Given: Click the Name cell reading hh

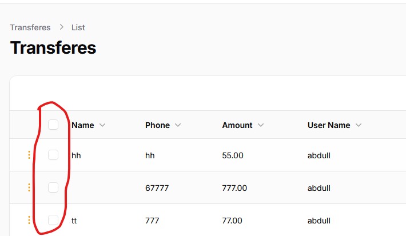Looking at the screenshot, I should (76, 155).
